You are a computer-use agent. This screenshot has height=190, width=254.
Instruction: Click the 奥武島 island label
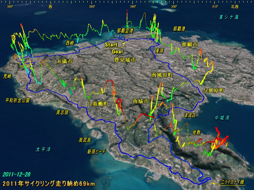[85, 140]
